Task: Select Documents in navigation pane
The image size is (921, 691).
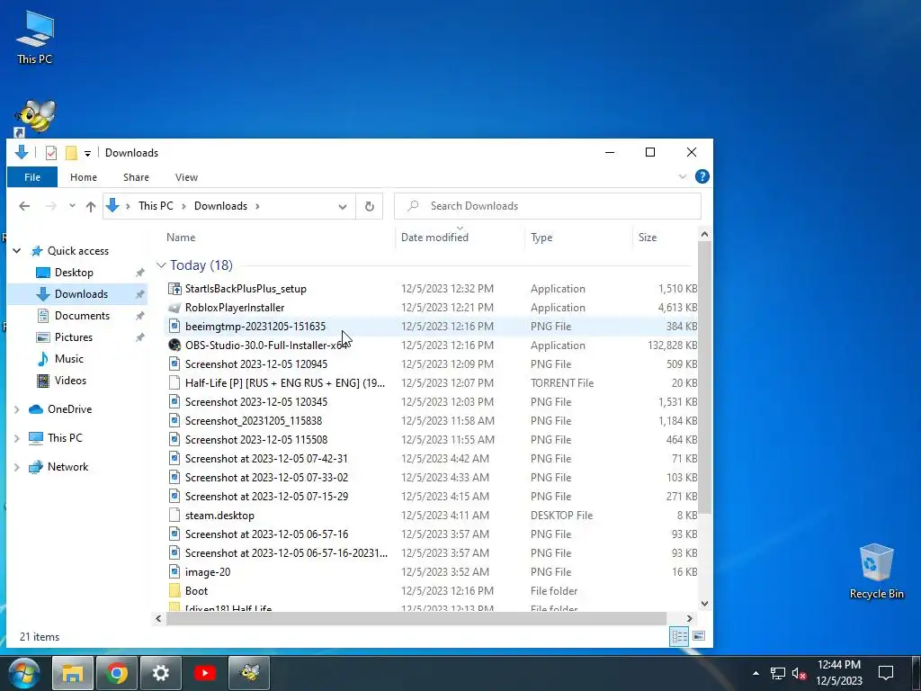Action: coord(82,316)
